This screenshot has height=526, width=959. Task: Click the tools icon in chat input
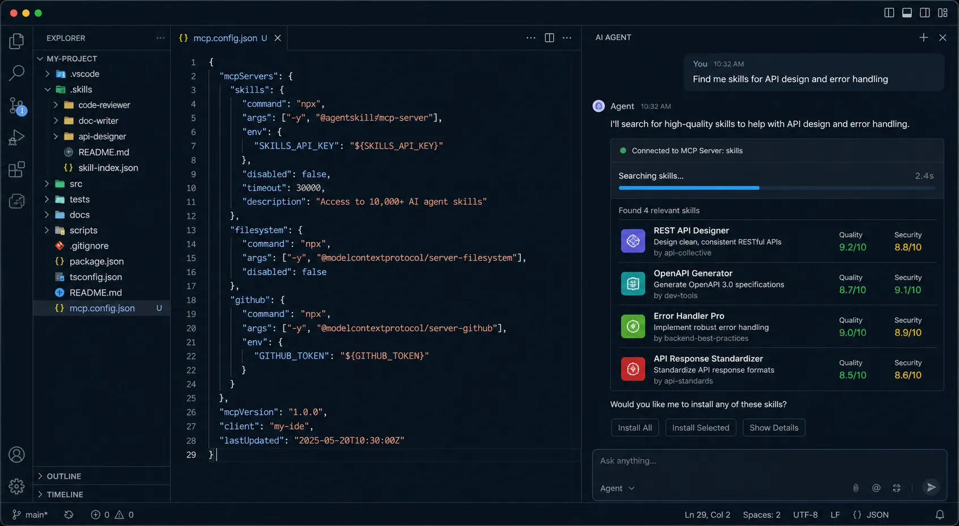coord(897,487)
